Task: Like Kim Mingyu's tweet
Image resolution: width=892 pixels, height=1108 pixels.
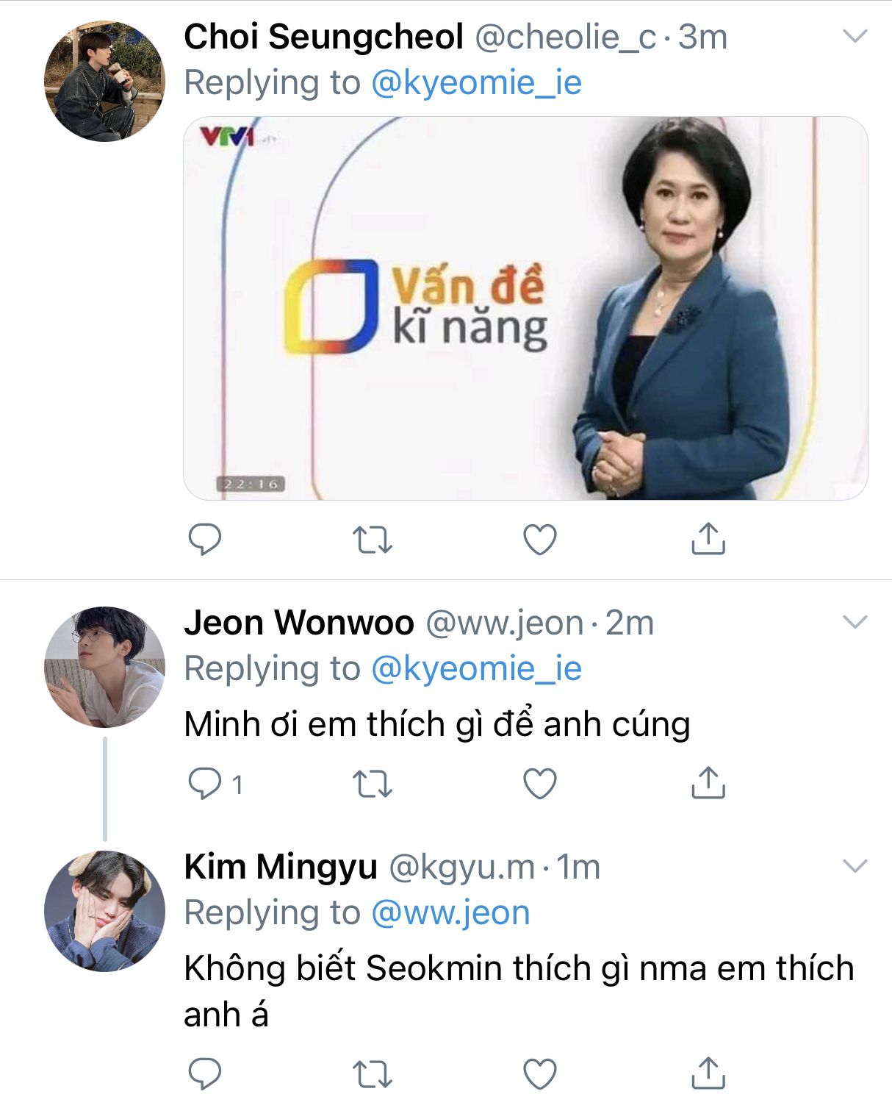Action: (540, 1074)
